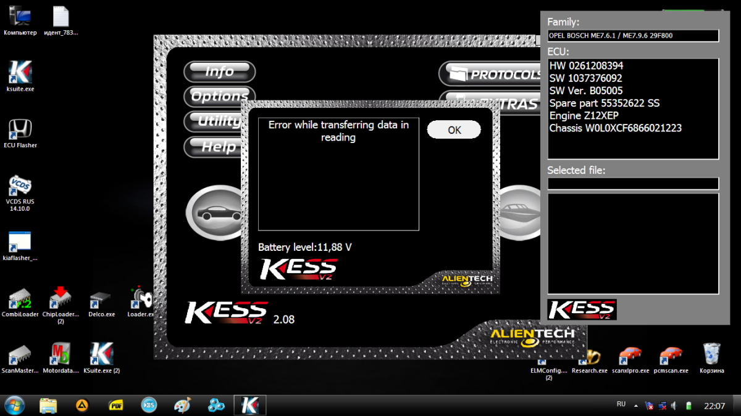Click the error message text in the dialog
This screenshot has height=416, width=741.
pyautogui.click(x=338, y=131)
